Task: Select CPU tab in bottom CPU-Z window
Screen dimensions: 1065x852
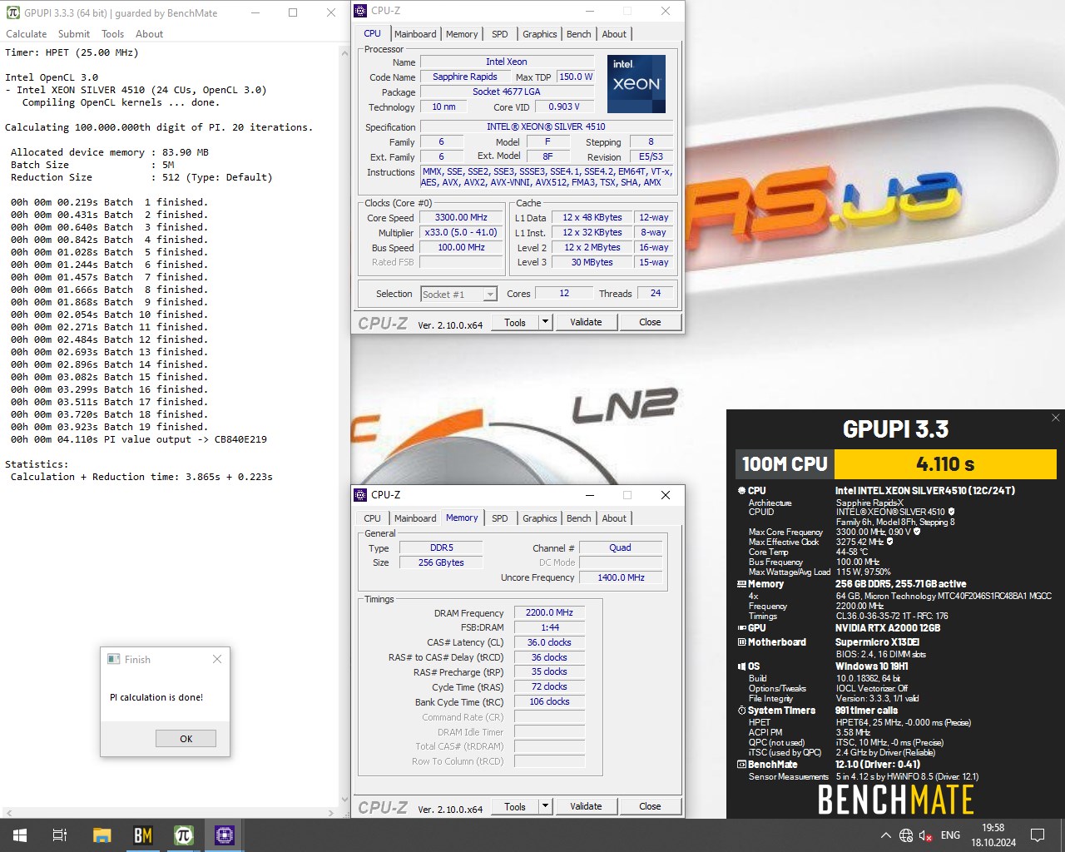Action: tap(372, 518)
